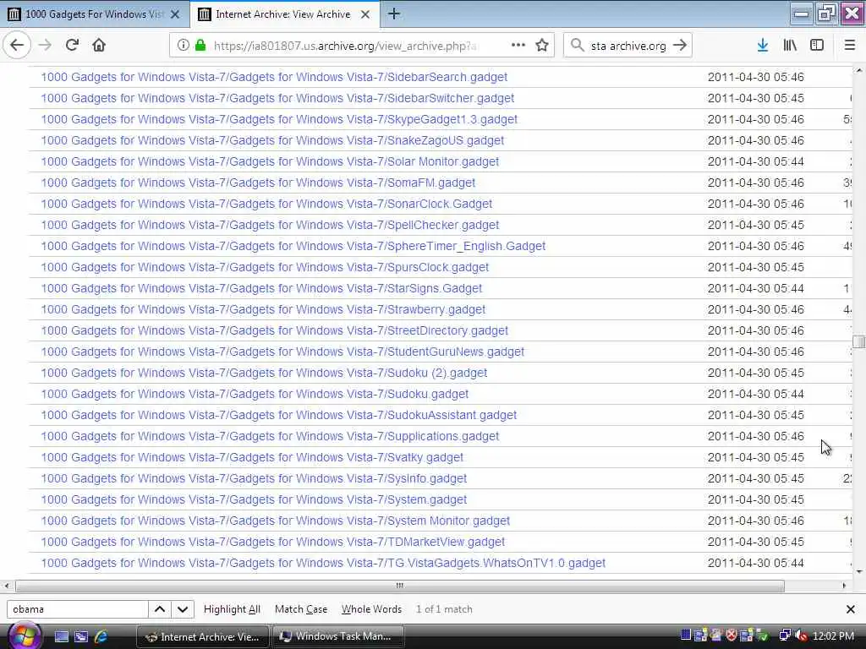Open StarSigns.Gadget link
Viewport: 866px width, 649px height.
tap(261, 288)
